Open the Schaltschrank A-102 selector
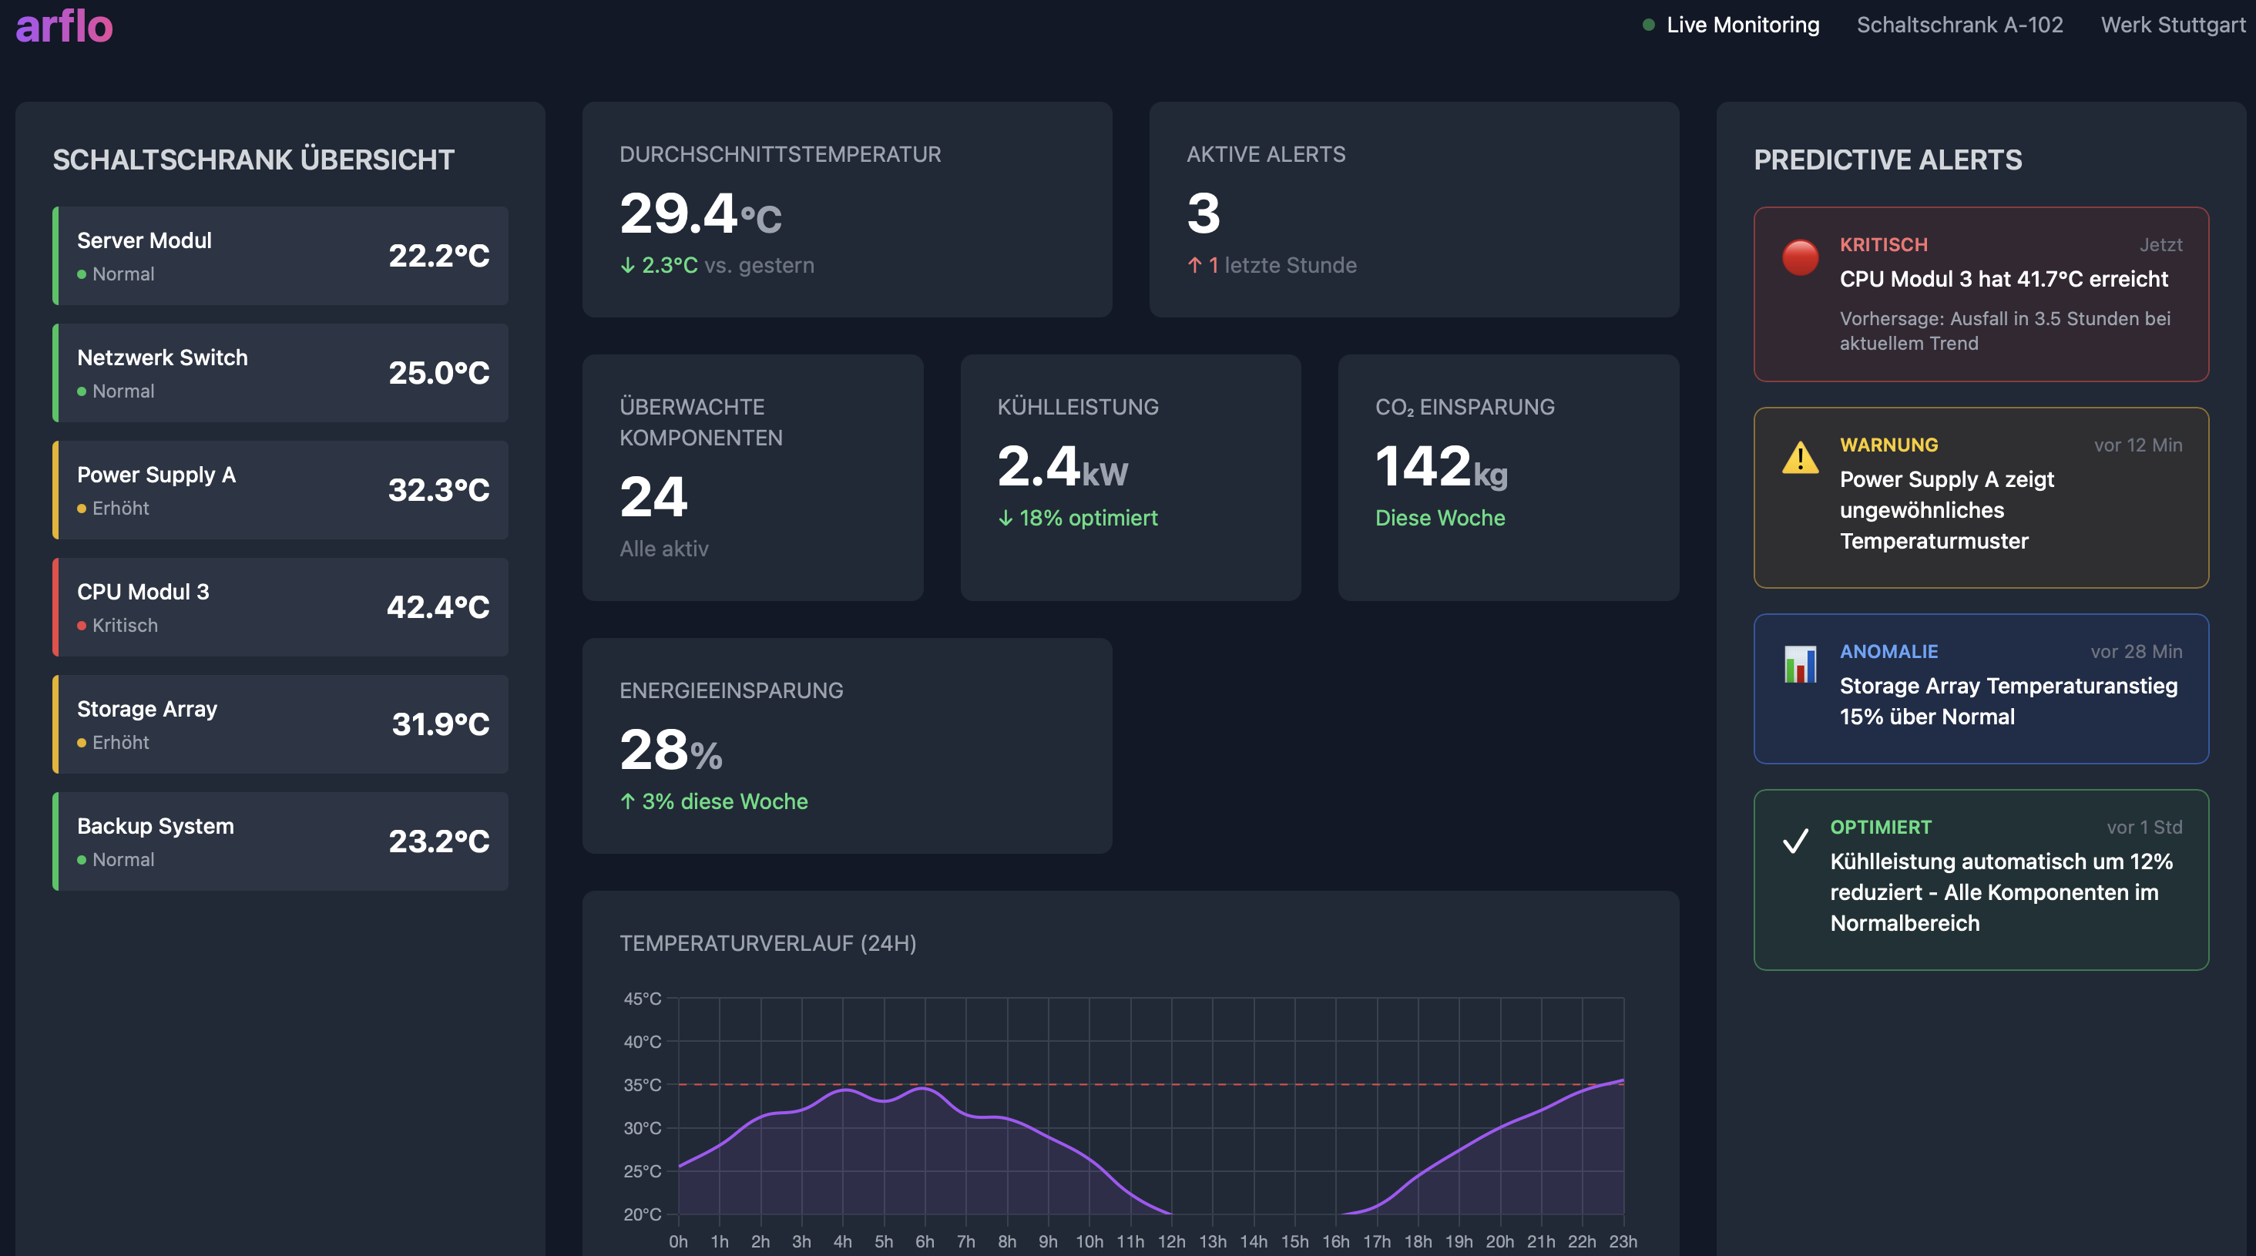Image resolution: width=2256 pixels, height=1256 pixels. 1960,25
